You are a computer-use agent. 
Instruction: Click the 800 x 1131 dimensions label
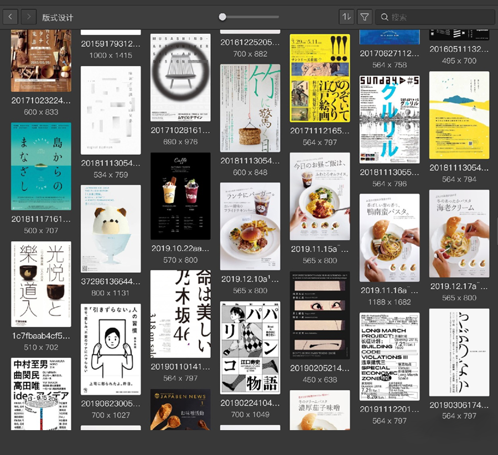111,293
